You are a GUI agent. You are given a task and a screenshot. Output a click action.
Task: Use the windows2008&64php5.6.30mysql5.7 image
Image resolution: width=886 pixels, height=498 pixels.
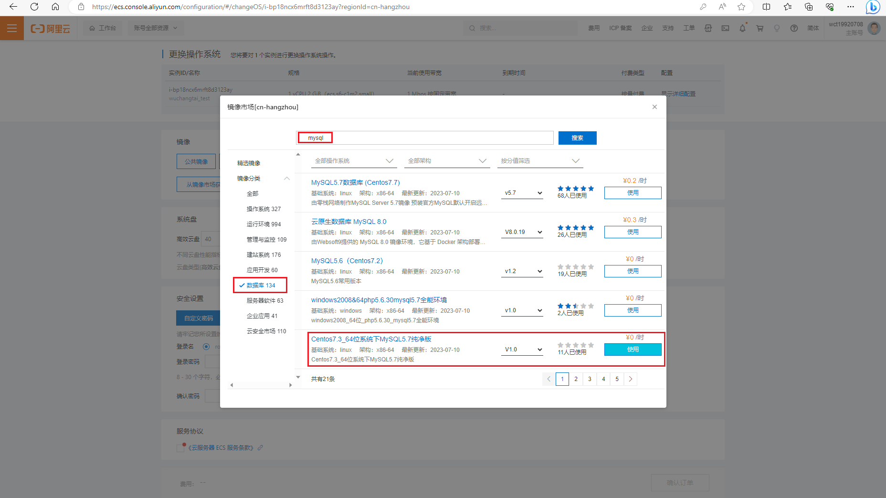click(x=633, y=310)
